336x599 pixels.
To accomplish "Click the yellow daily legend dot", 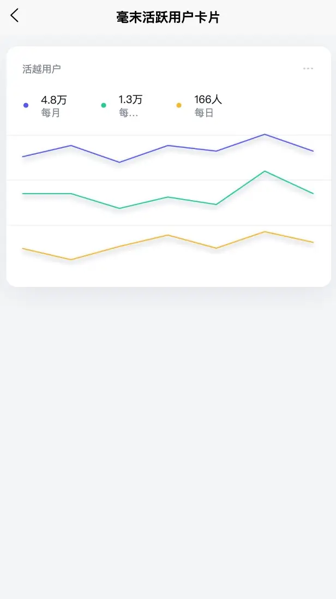I will click(x=179, y=105).
